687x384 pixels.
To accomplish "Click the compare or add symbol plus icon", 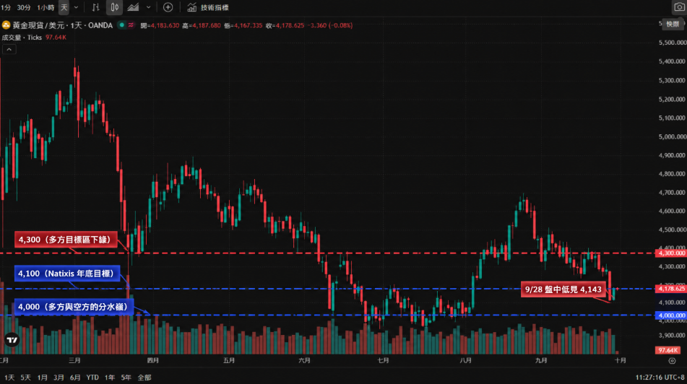I will tap(168, 7).
